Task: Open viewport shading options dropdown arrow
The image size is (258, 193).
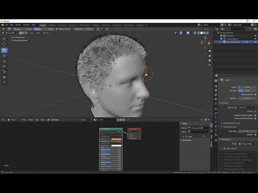Action: pyautogui.click(x=210, y=33)
